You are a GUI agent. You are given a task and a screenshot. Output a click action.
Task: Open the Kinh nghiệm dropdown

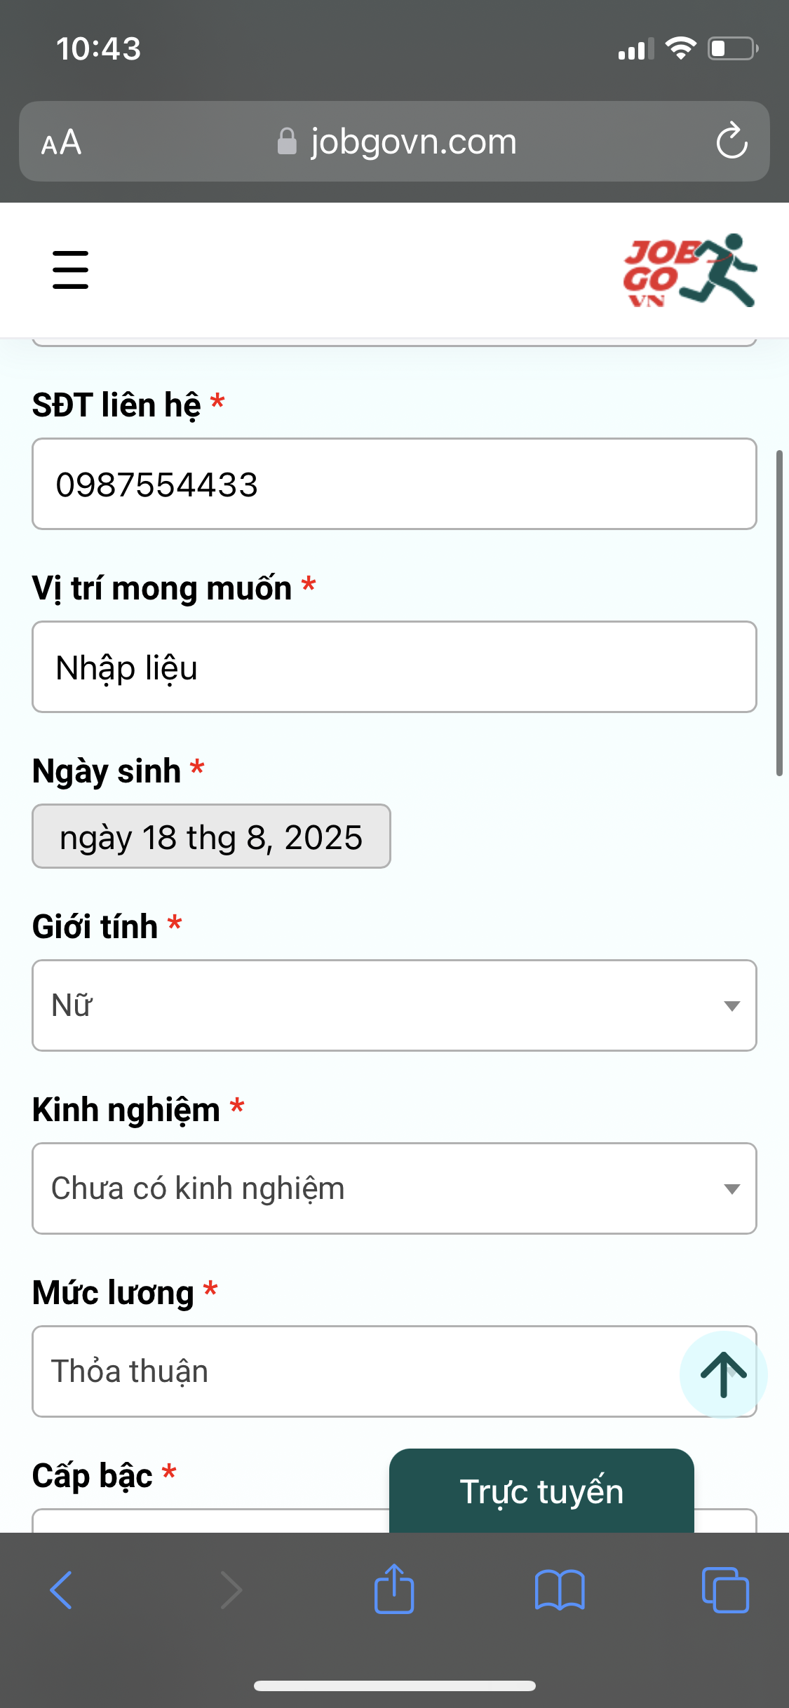394,1188
